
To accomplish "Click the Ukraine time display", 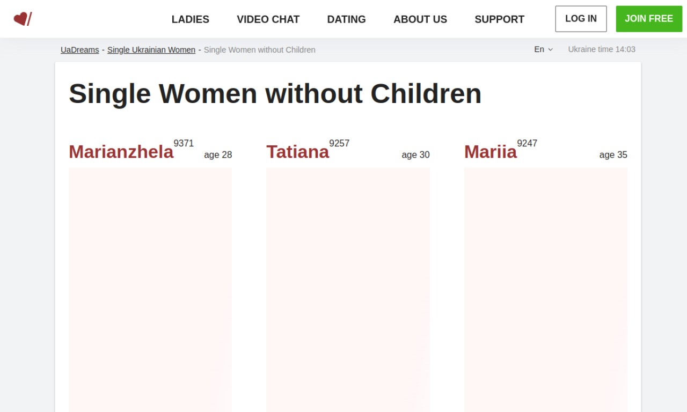I will [x=601, y=49].
